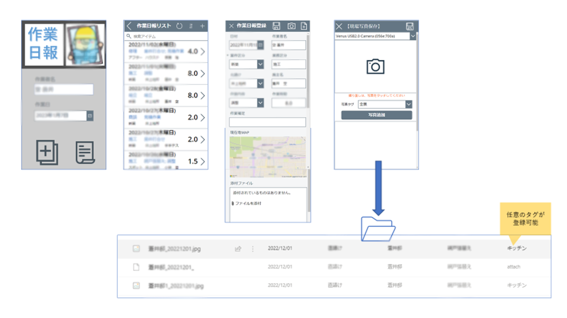Refresh the 作業日報リスト
Image resolution: width=567 pixels, height=318 pixels.
pos(179,26)
